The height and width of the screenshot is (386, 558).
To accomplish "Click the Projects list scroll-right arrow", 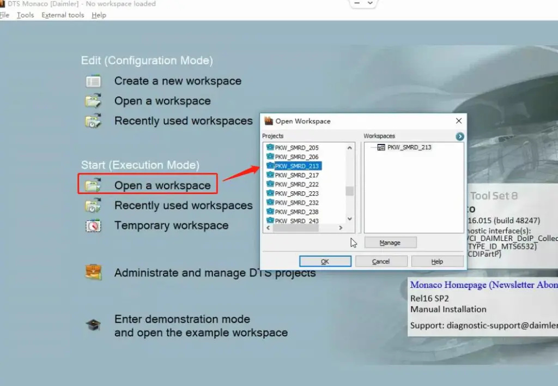I will click(341, 228).
